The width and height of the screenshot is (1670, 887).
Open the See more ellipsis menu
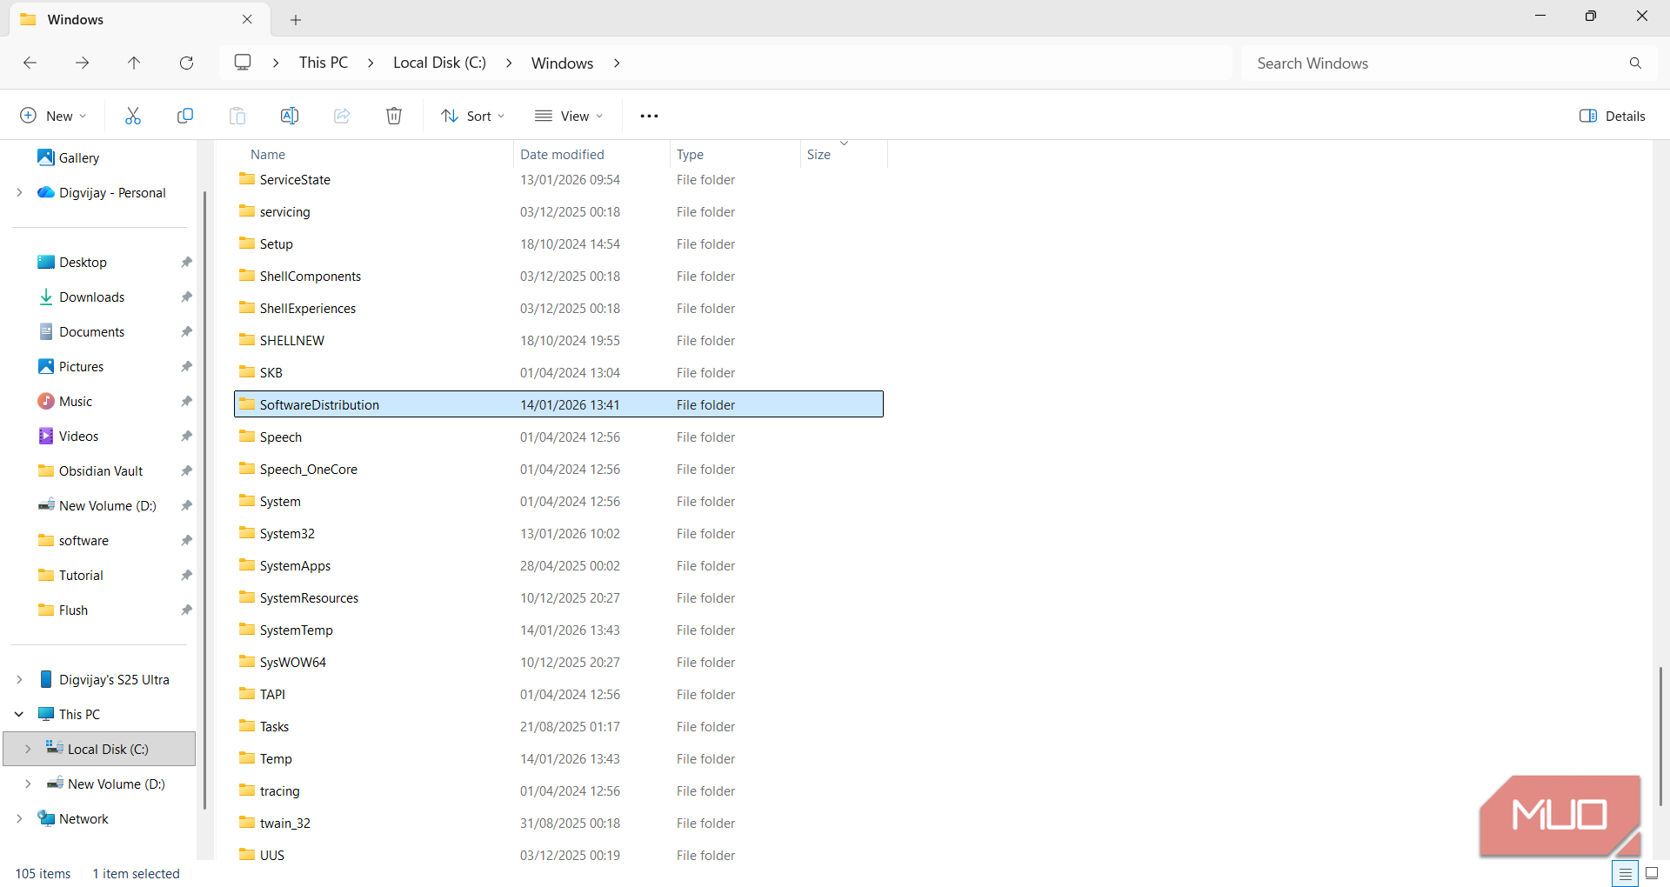(649, 116)
